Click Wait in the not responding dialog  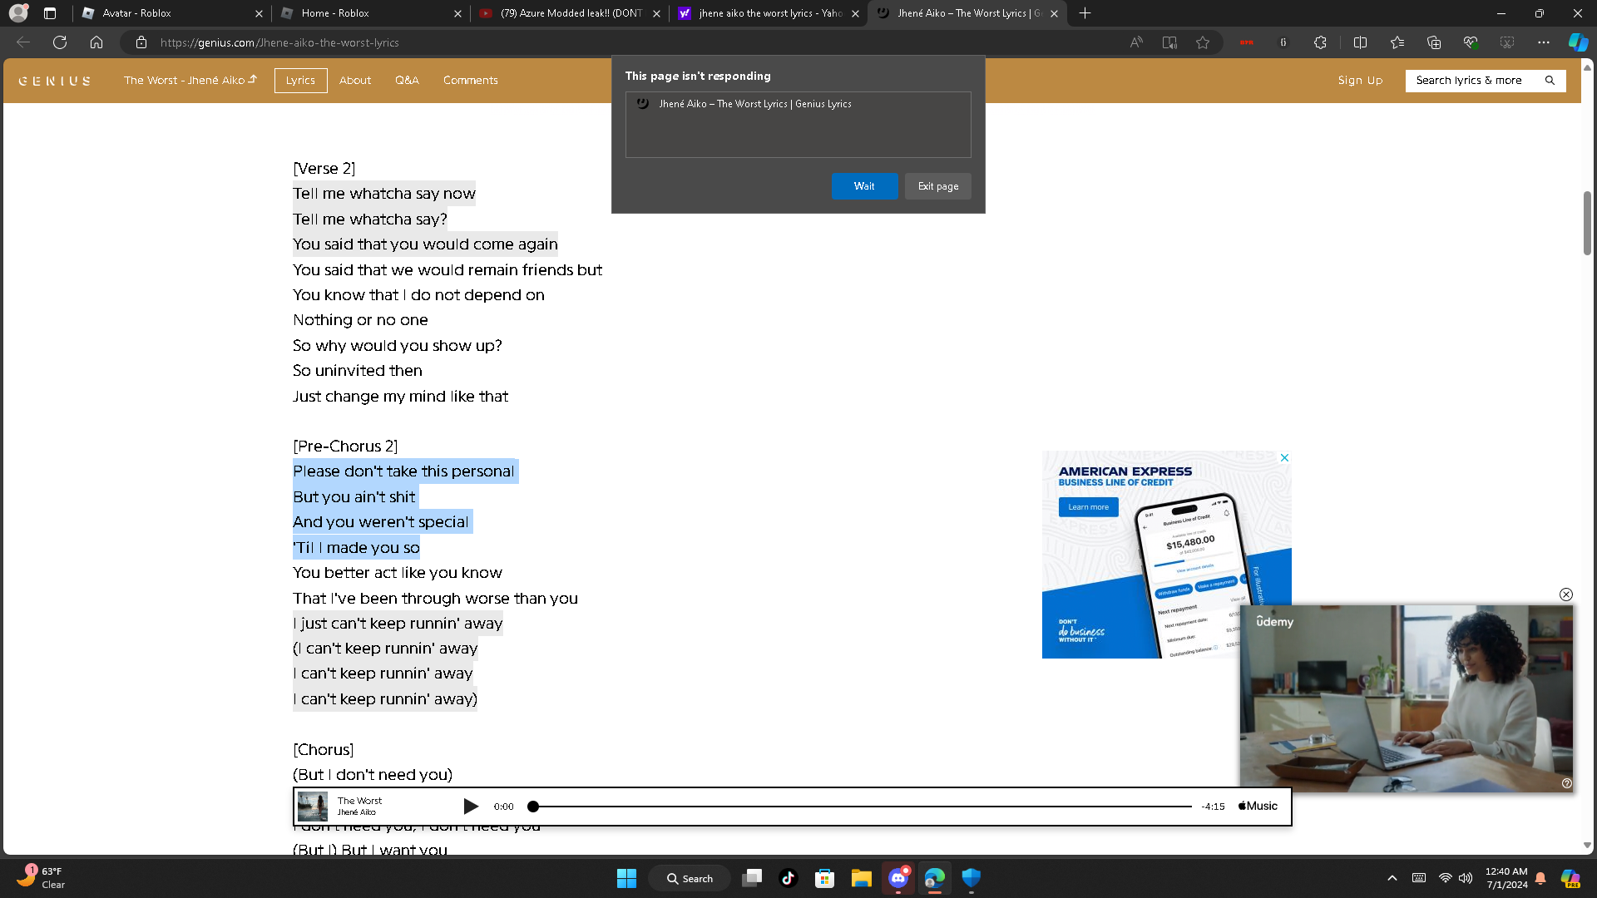tap(864, 186)
